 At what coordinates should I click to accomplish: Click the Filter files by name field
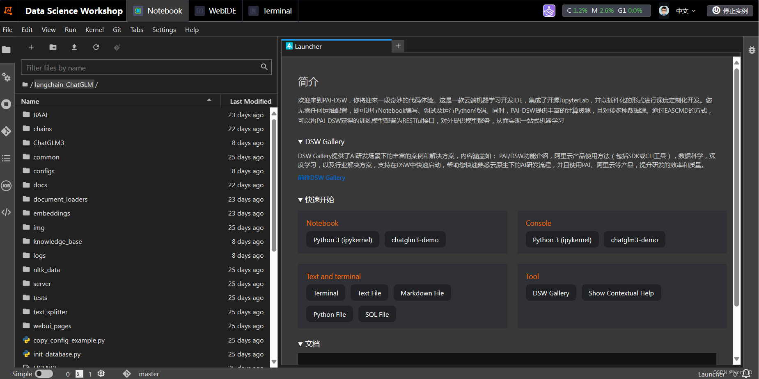click(146, 68)
